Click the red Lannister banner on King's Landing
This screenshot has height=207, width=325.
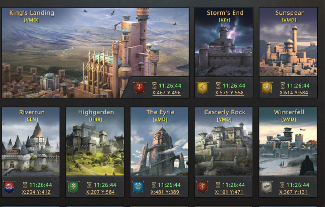point(140,88)
